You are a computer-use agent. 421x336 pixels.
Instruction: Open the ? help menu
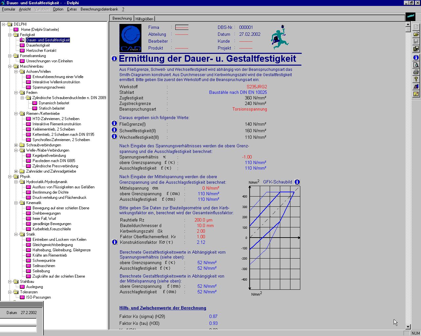[x=123, y=9]
